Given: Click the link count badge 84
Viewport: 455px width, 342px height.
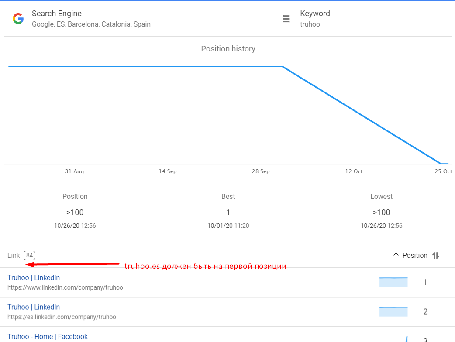Looking at the screenshot, I should click(x=29, y=255).
